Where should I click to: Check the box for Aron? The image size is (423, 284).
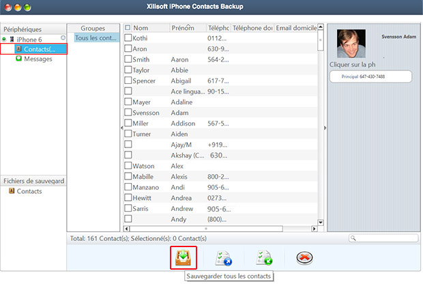pyautogui.click(x=128, y=48)
